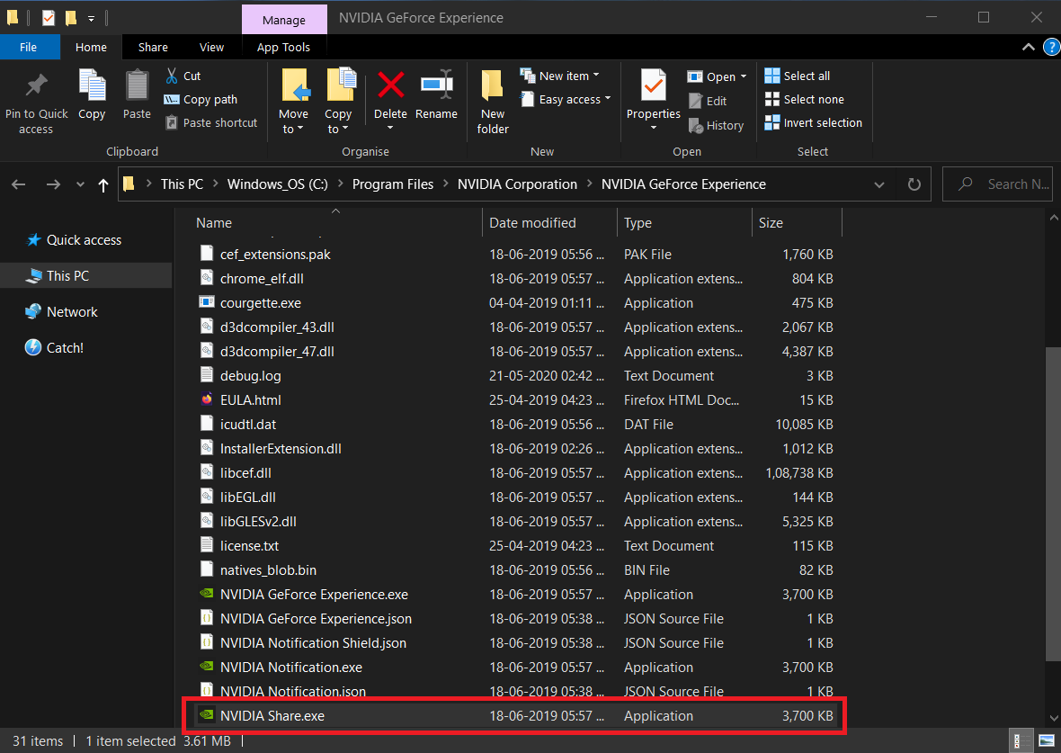This screenshot has height=753, width=1061.
Task: Sort by the Size column header
Action: [x=771, y=223]
